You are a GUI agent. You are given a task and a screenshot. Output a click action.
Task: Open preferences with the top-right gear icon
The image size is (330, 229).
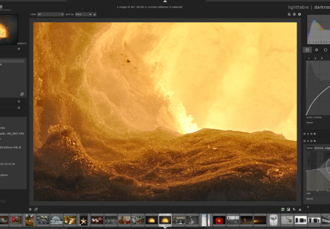point(299,14)
